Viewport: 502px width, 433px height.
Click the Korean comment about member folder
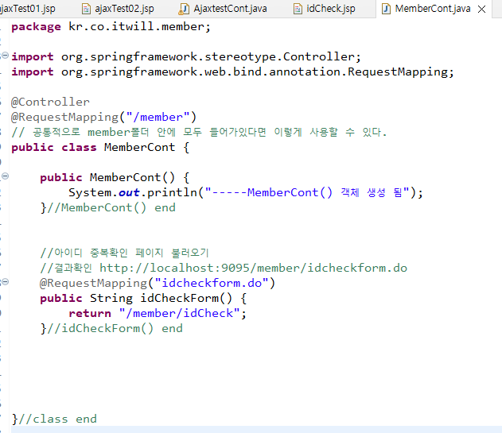(199, 132)
